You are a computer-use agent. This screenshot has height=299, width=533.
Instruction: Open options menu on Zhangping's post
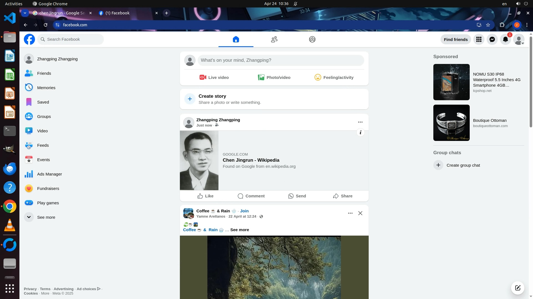point(360,122)
